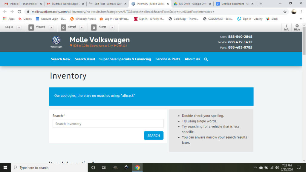Screen dimensions: 306x172
Task: Open the Chrome three-dot menu
Action: point(301,12)
